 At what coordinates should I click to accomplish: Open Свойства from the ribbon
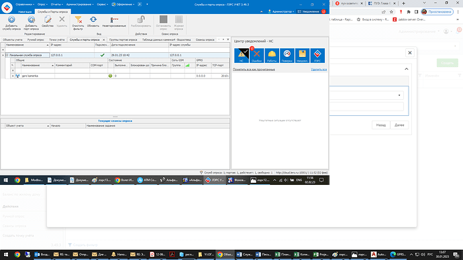point(48,21)
